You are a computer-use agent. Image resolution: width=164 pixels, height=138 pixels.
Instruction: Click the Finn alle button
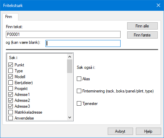tap(142, 26)
